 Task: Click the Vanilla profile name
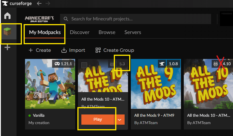(39, 115)
